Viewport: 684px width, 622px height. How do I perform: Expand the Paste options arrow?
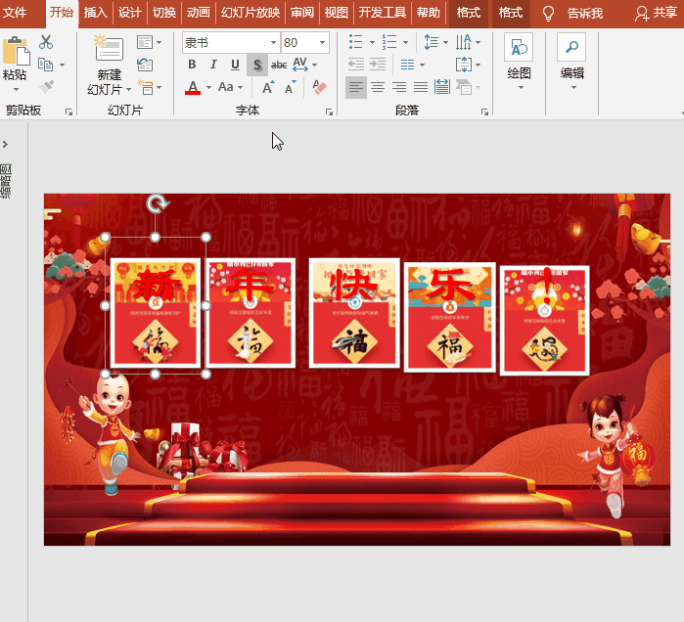[x=16, y=89]
